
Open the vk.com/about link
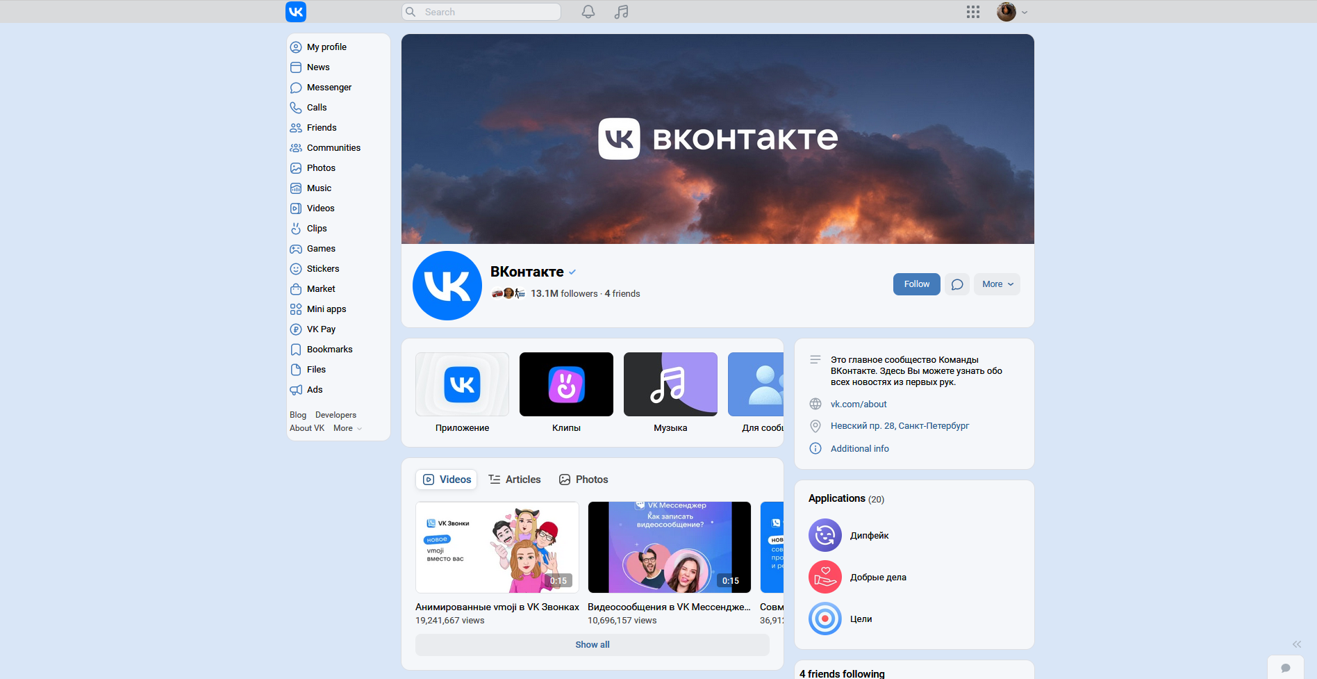click(859, 404)
